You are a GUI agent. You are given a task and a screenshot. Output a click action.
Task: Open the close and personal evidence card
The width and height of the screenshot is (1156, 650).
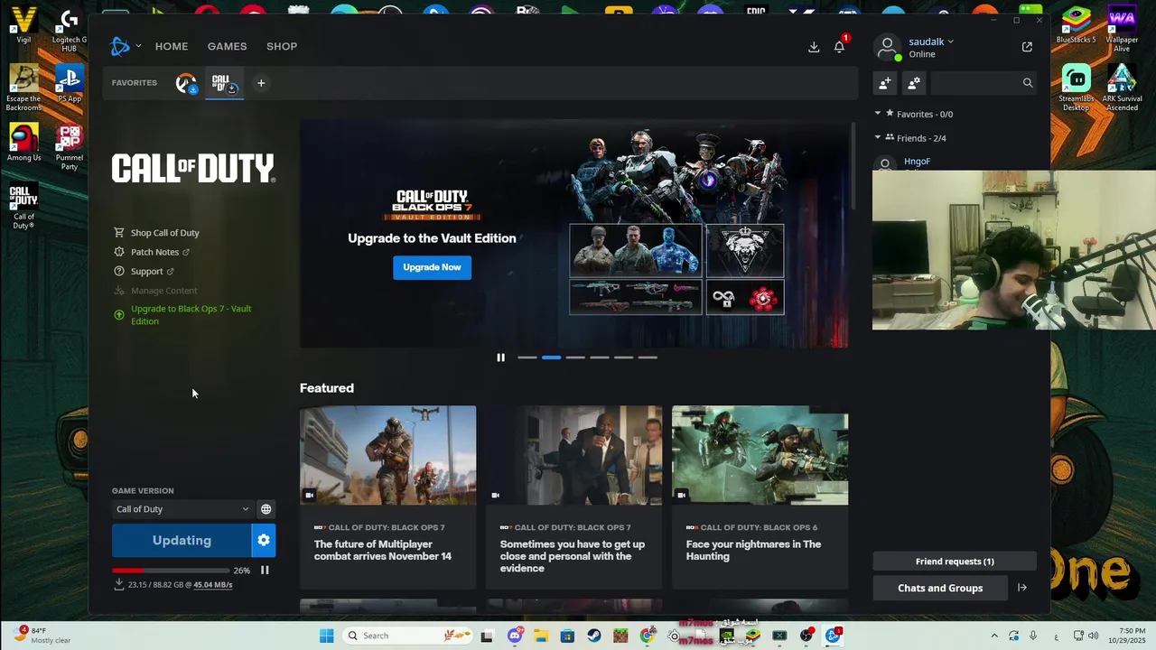tap(573, 497)
